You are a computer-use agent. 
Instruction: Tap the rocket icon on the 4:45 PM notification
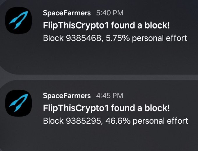pyautogui.click(x=18, y=103)
